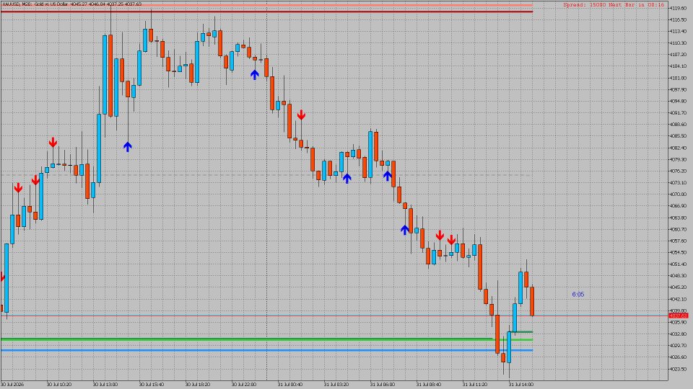Select the gray dashed horizontal level line
This screenshot has height=389, width=693.
pyautogui.click(x=266, y=175)
